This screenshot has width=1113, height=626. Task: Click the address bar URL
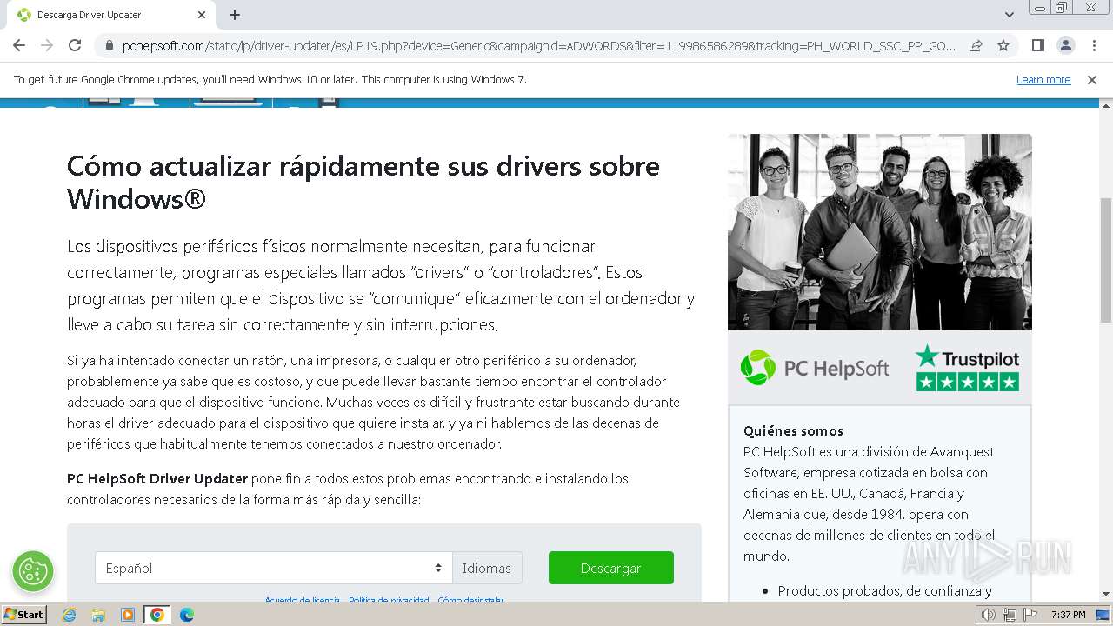539,45
